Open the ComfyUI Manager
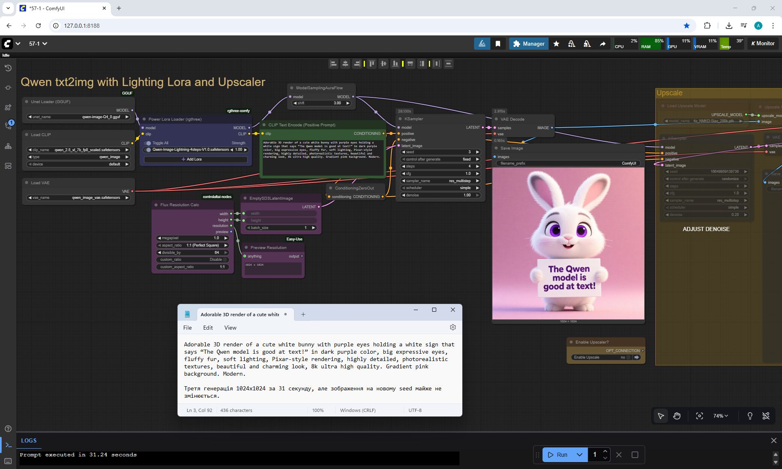The width and height of the screenshot is (782, 469). [x=529, y=44]
